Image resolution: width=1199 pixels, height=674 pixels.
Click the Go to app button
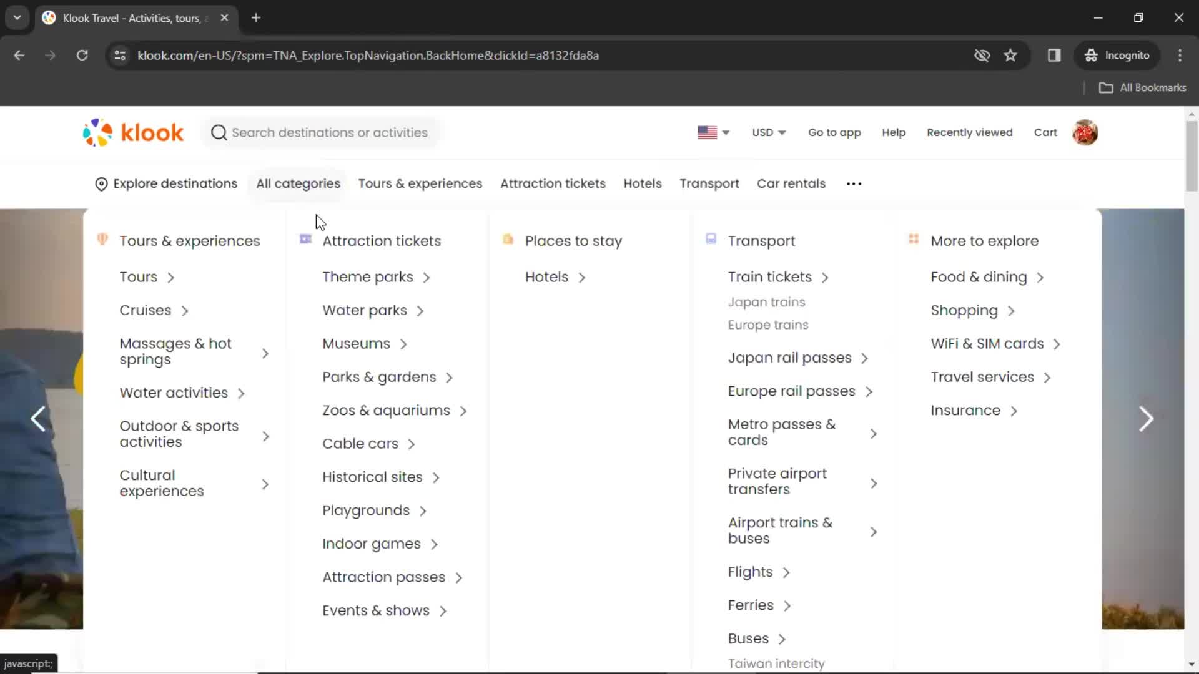point(834,132)
